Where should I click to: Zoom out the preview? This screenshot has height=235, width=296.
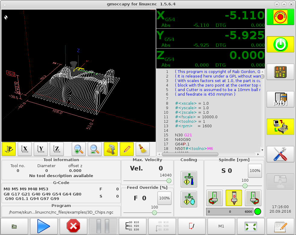point(95,149)
